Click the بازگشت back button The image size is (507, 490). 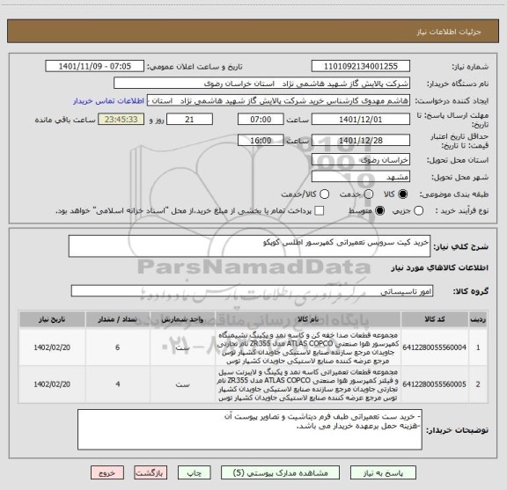tap(151, 473)
